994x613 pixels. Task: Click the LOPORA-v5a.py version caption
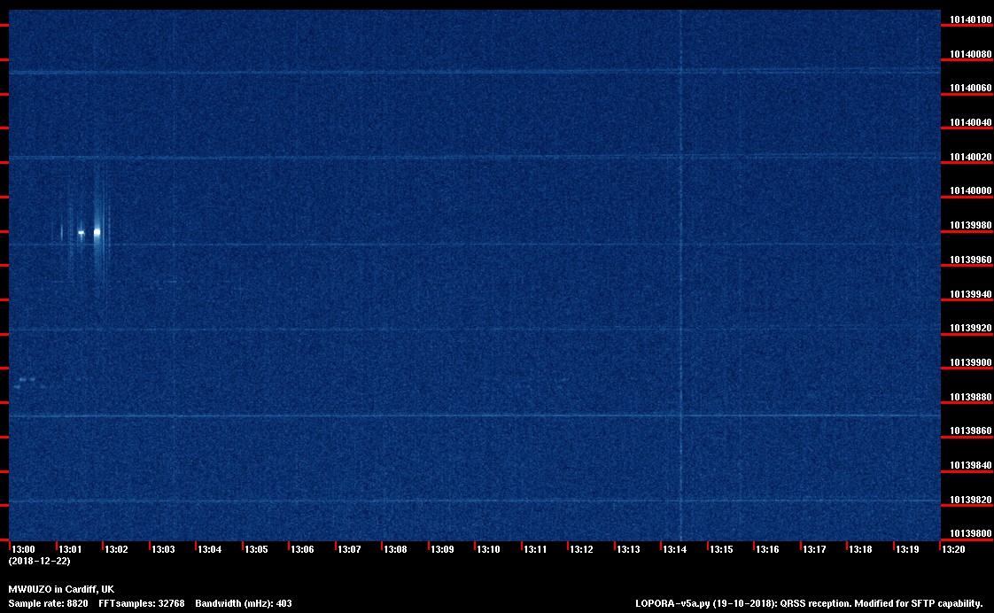pos(809,603)
